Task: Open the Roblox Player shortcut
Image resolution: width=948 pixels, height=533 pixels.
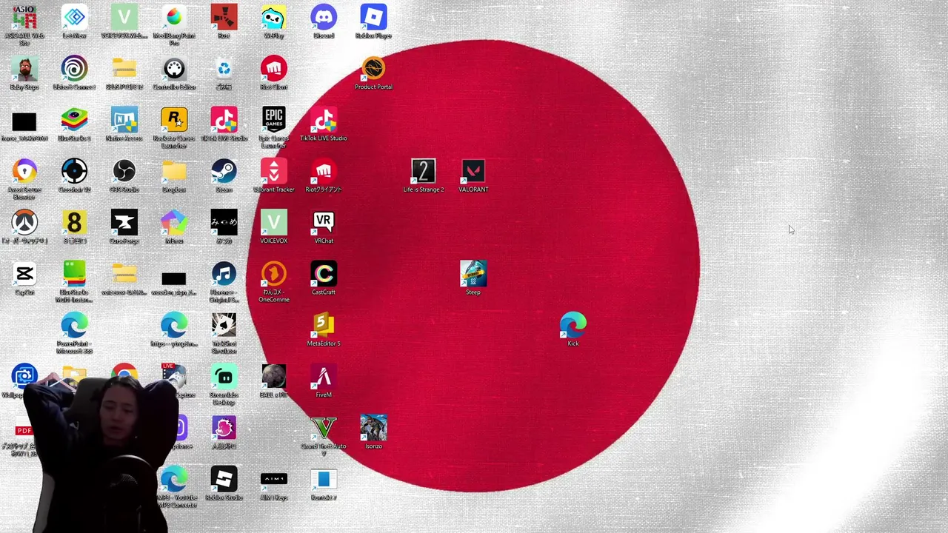Action: [373, 18]
